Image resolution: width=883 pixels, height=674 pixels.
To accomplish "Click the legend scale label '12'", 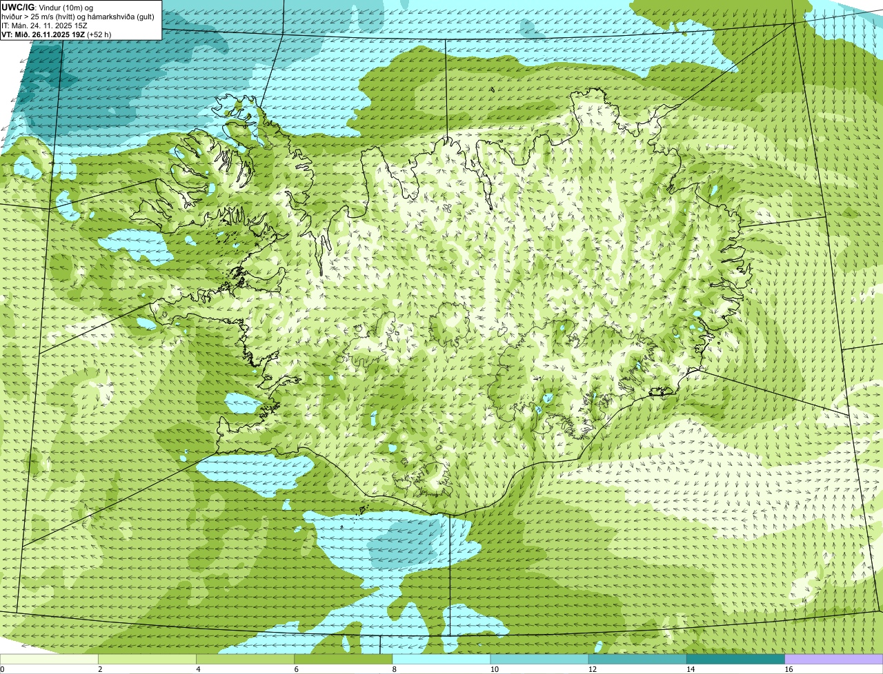I will [x=593, y=669].
